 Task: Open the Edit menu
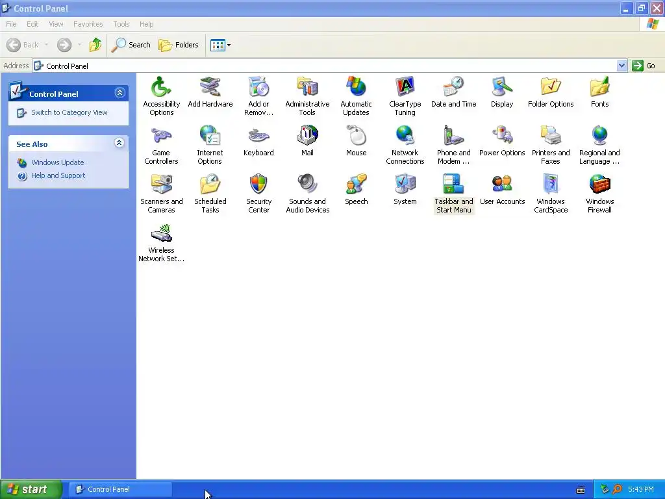click(32, 24)
